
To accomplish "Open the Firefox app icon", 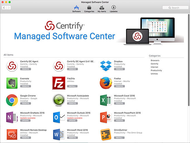I will [x=106, y=83].
